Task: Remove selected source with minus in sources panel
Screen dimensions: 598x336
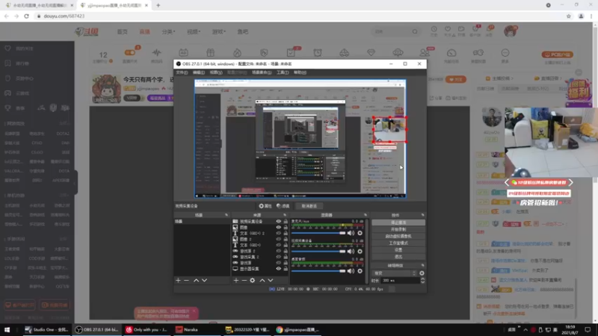Action: [x=244, y=281]
